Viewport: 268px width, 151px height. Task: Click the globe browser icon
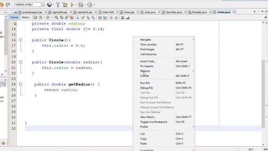(49, 5)
